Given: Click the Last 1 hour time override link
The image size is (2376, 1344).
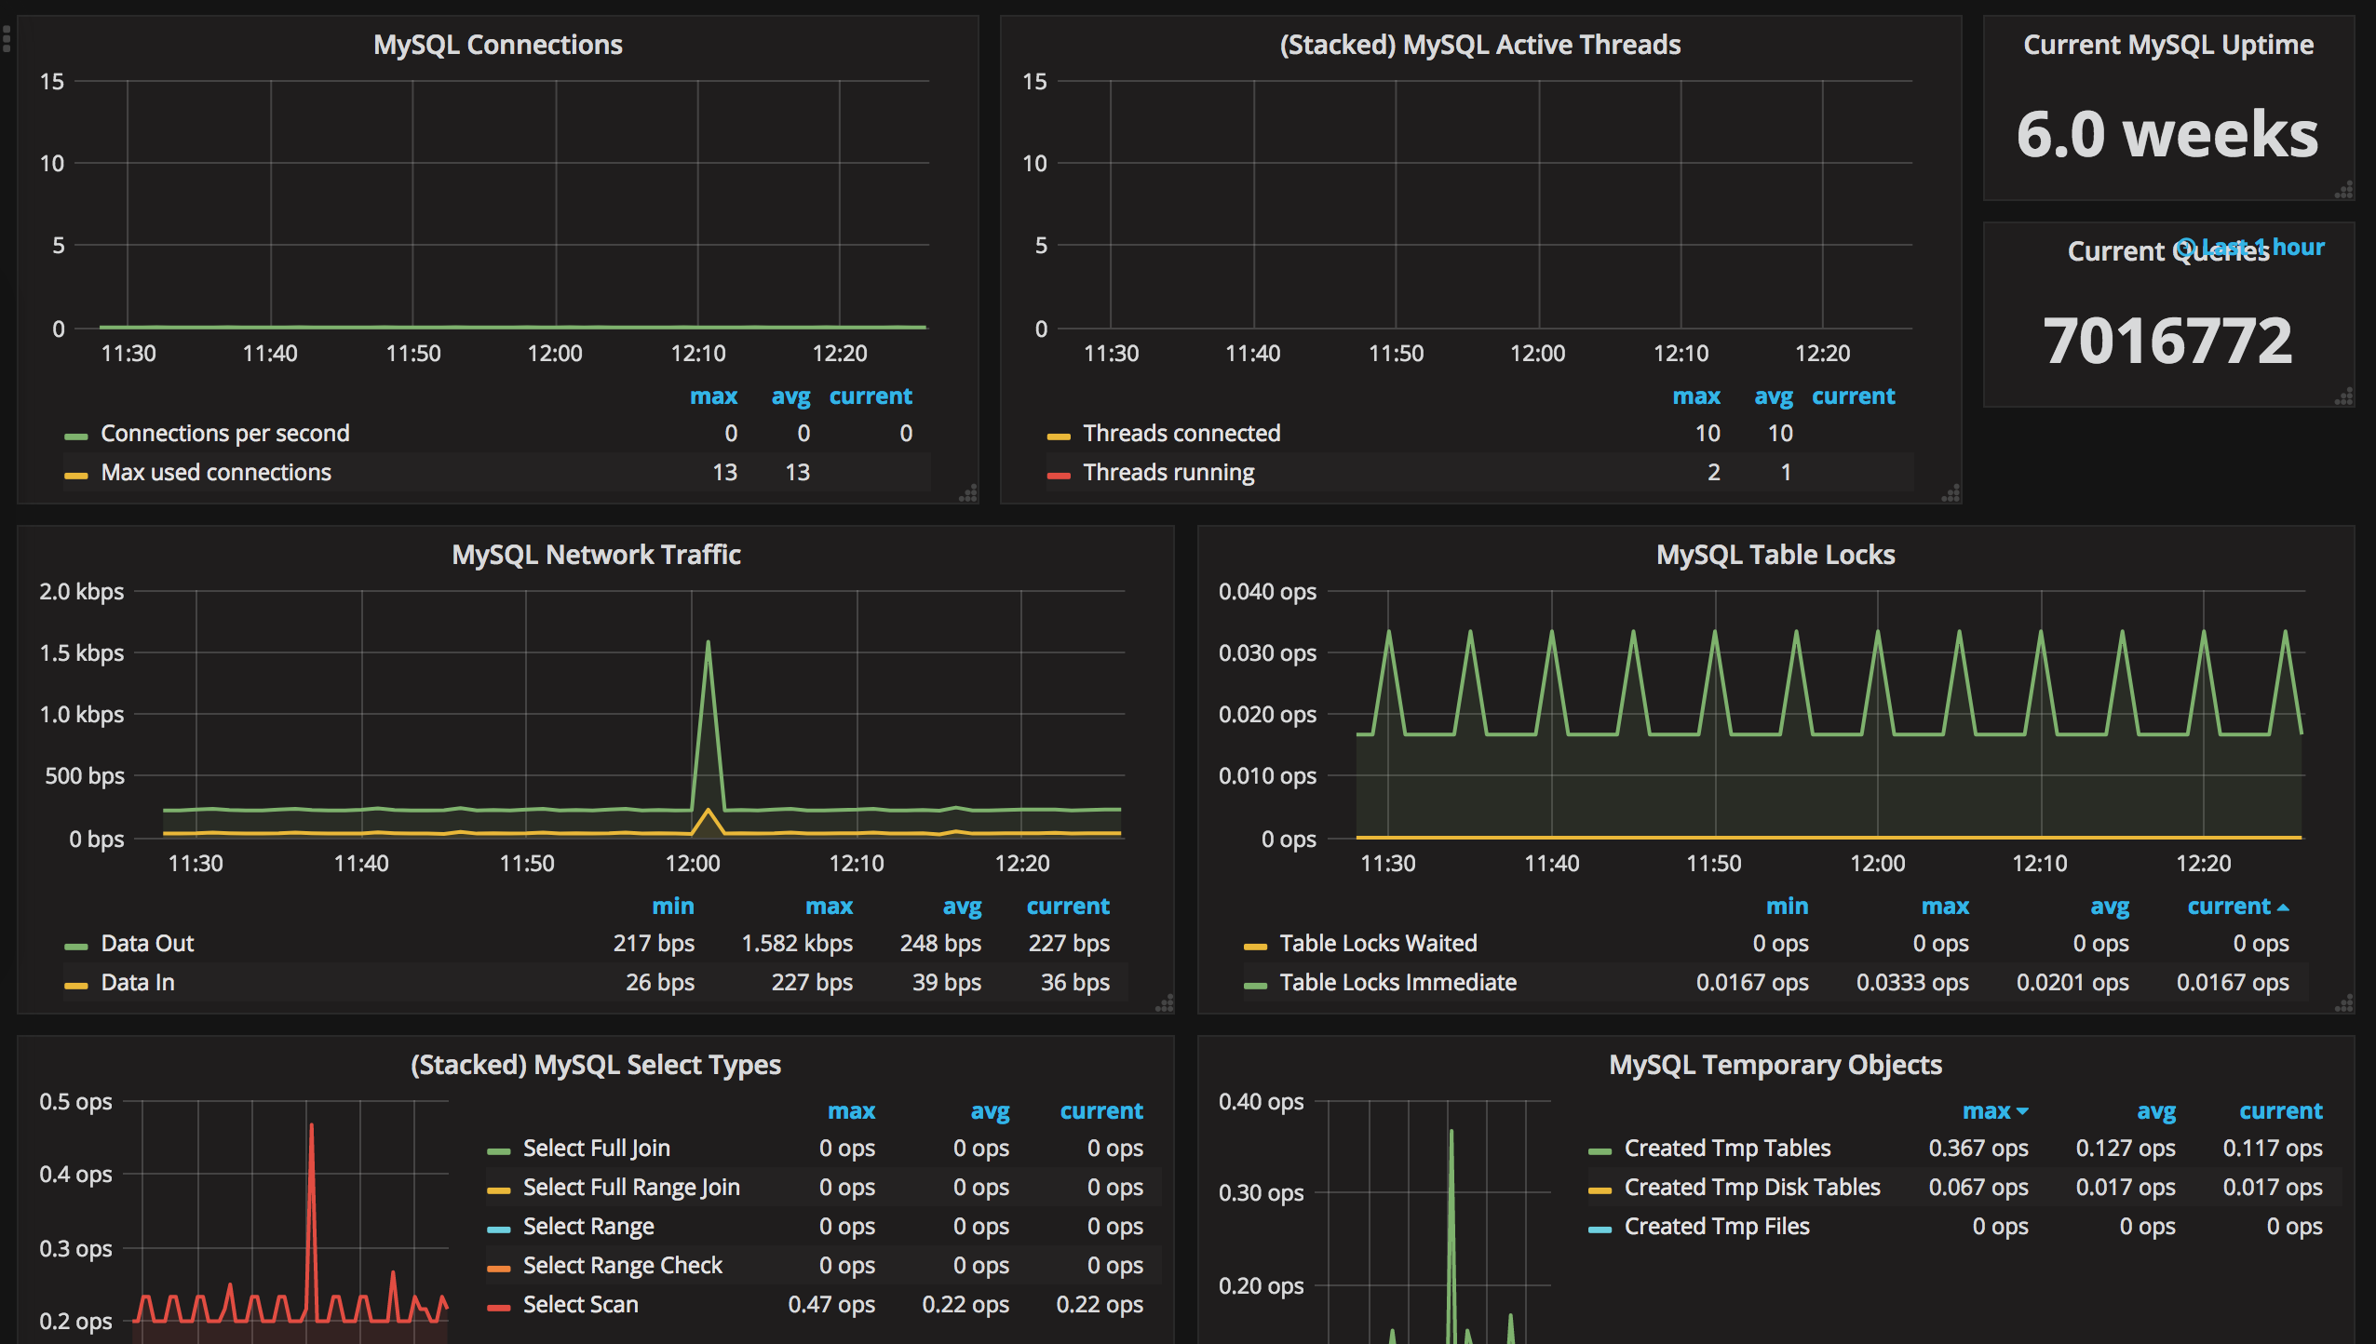Looking at the screenshot, I should [x=2272, y=248].
